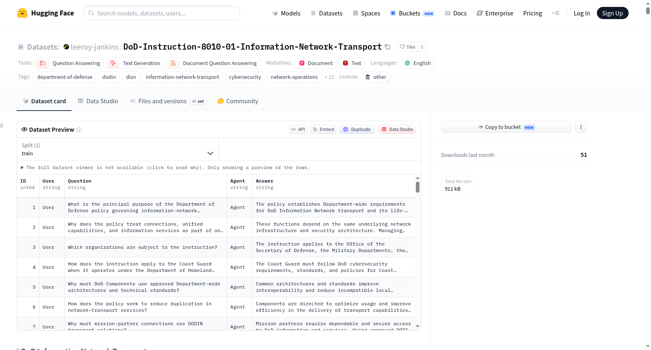Click the leeroy-jankins avatar icon
Image resolution: width=651 pixels, height=350 pixels.
(x=66, y=47)
